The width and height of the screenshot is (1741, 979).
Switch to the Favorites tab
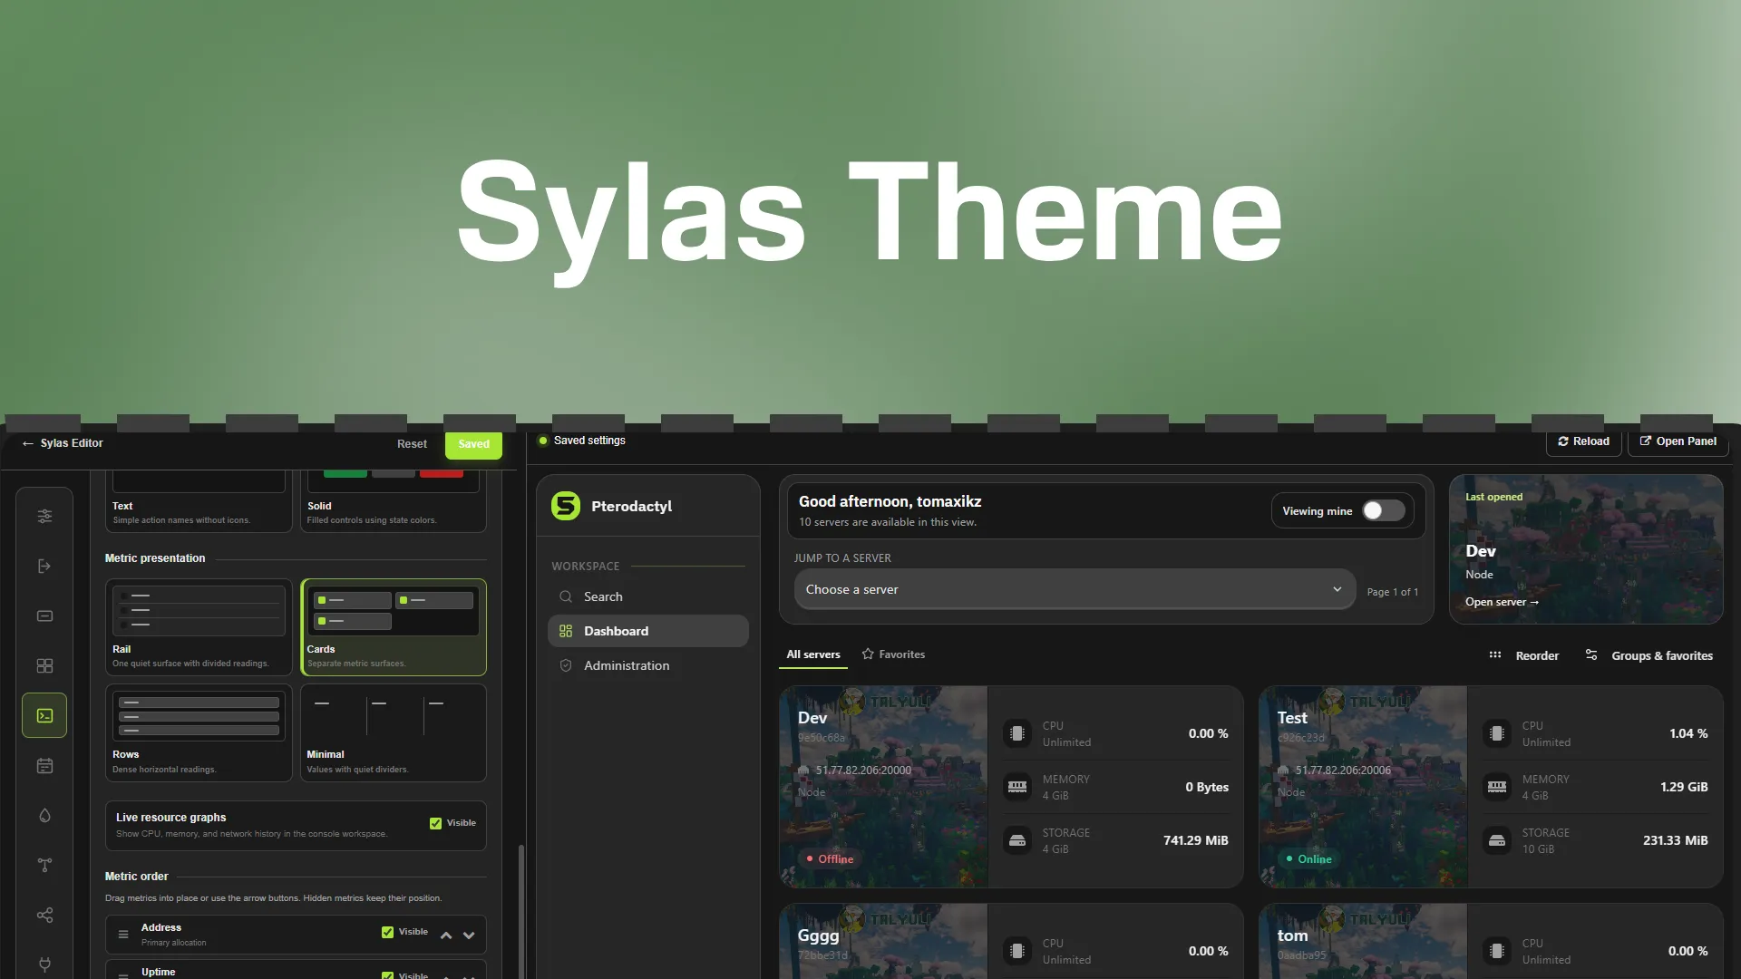893,654
